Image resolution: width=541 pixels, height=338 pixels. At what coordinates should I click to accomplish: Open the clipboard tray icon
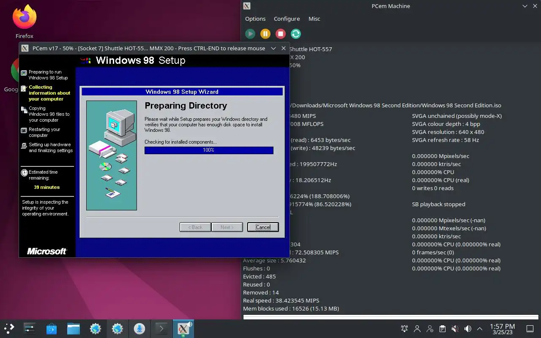coord(443,329)
